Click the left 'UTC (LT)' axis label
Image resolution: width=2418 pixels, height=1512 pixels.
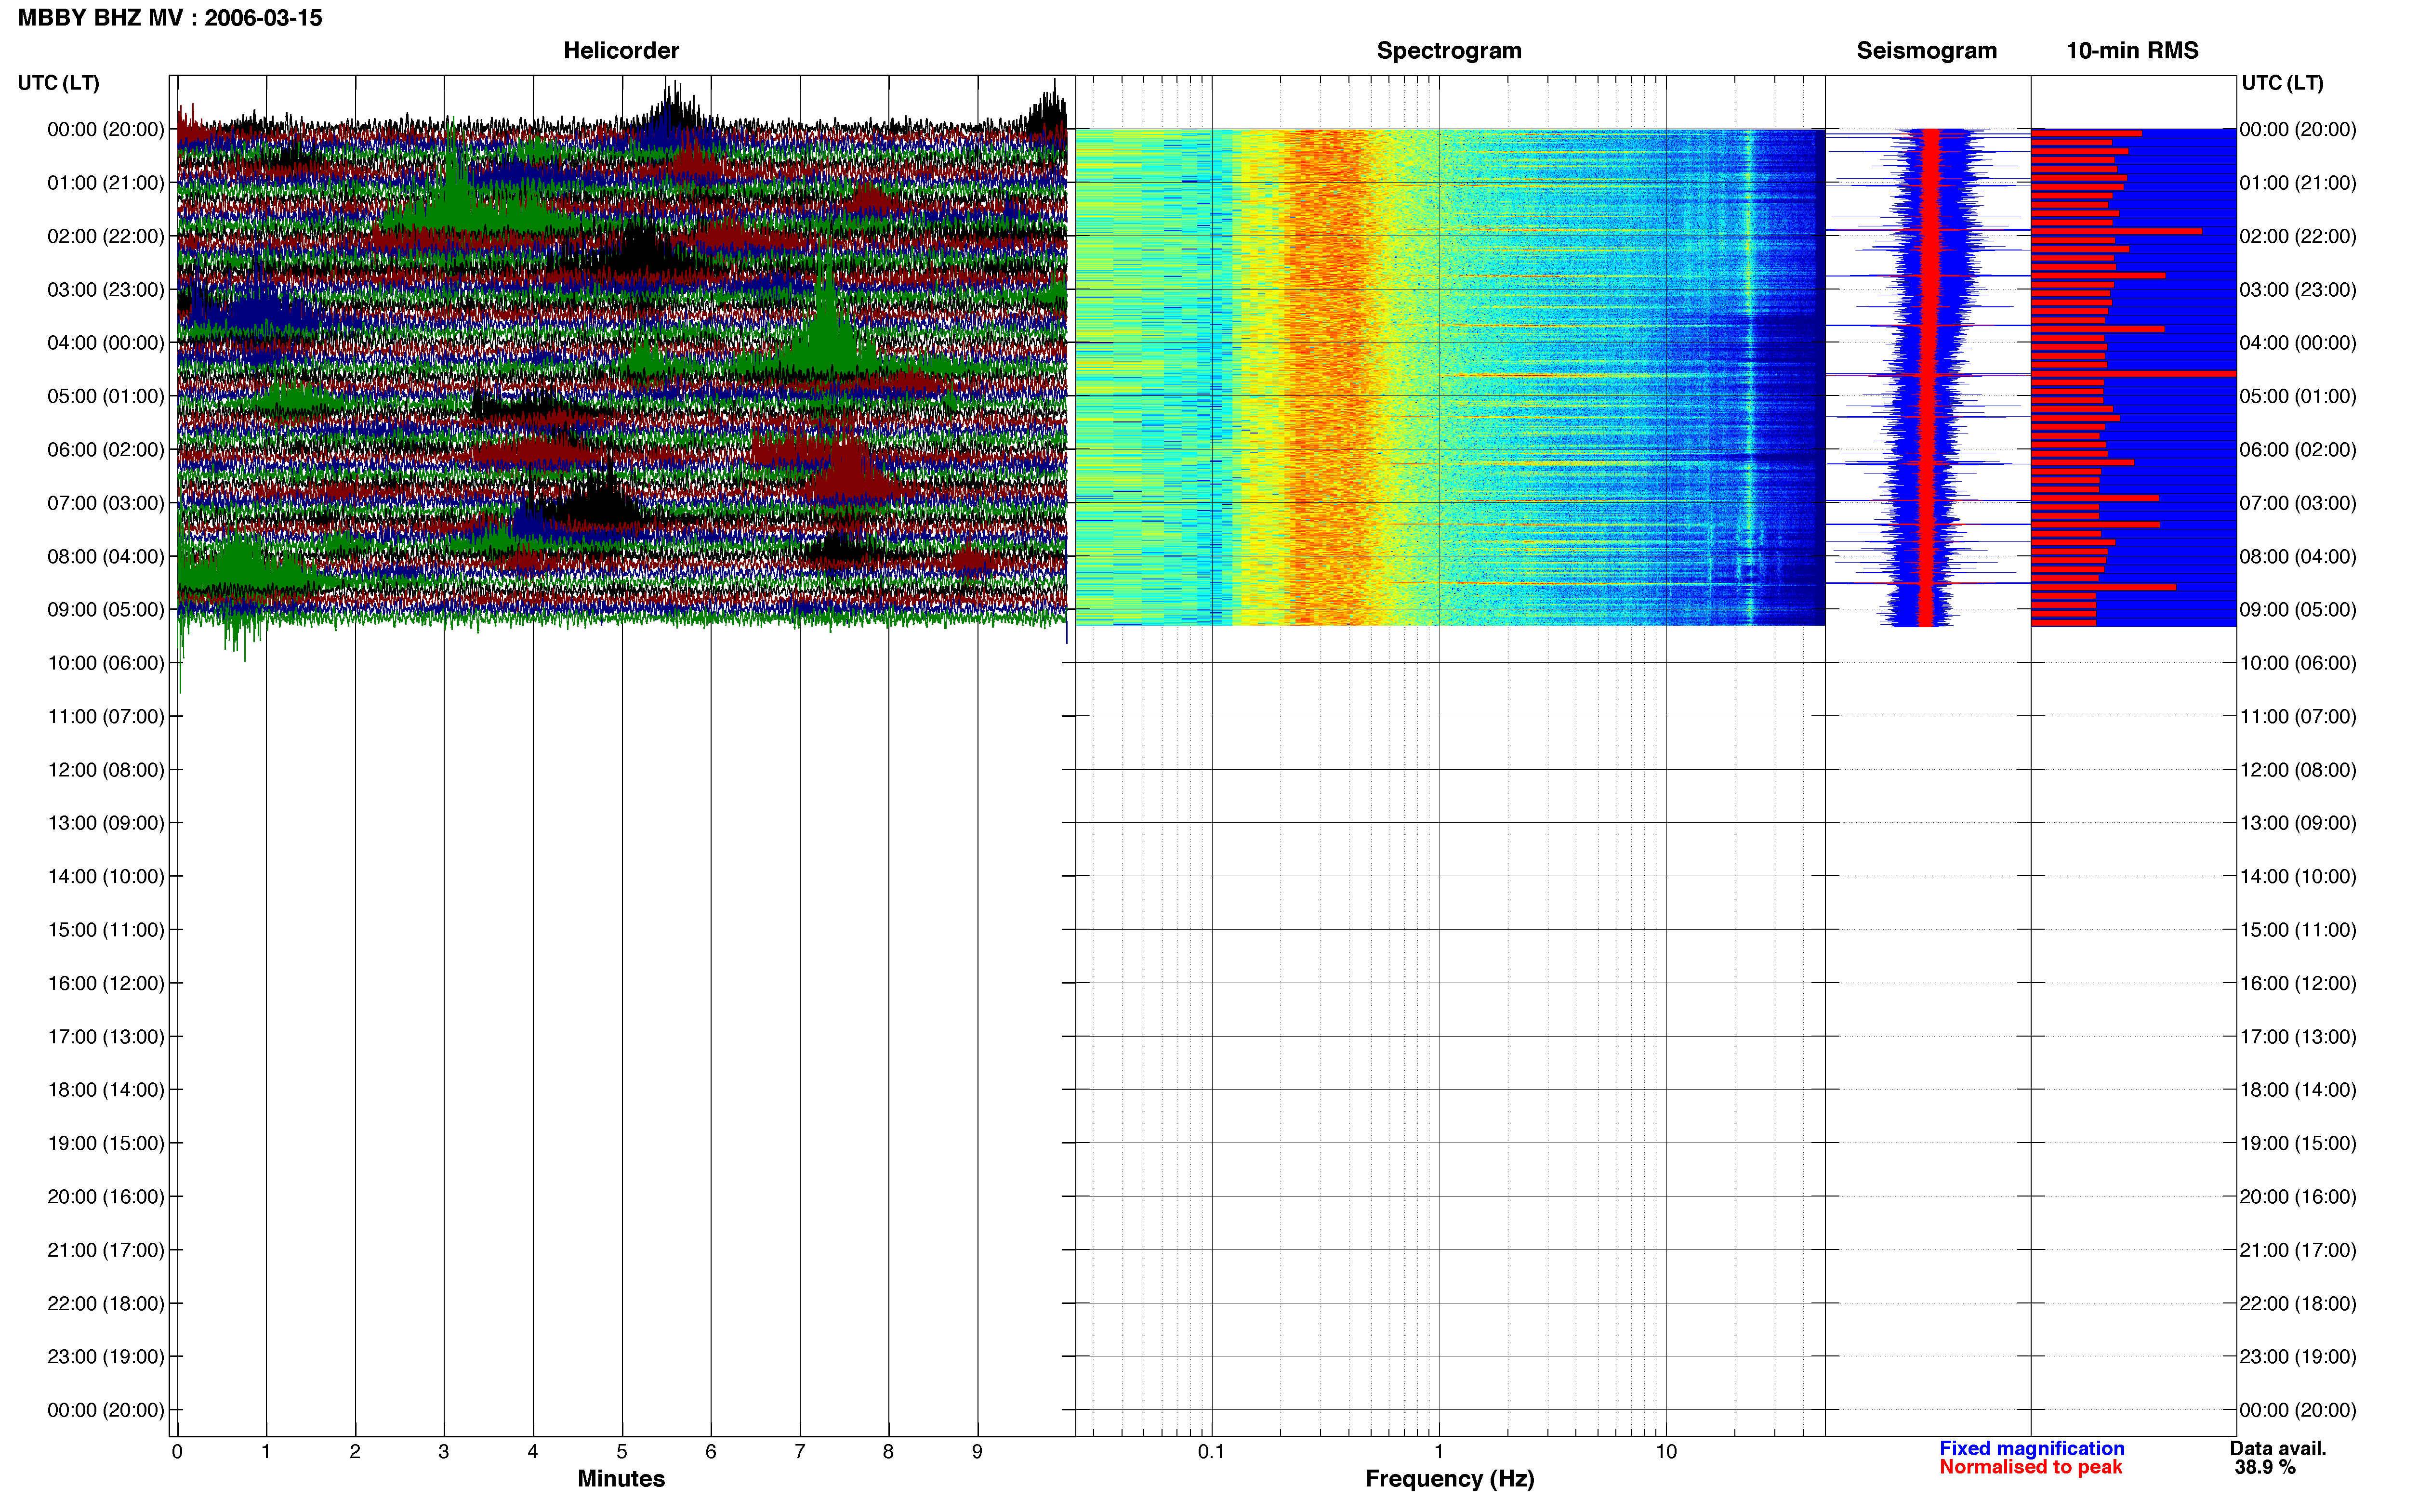click(x=58, y=83)
